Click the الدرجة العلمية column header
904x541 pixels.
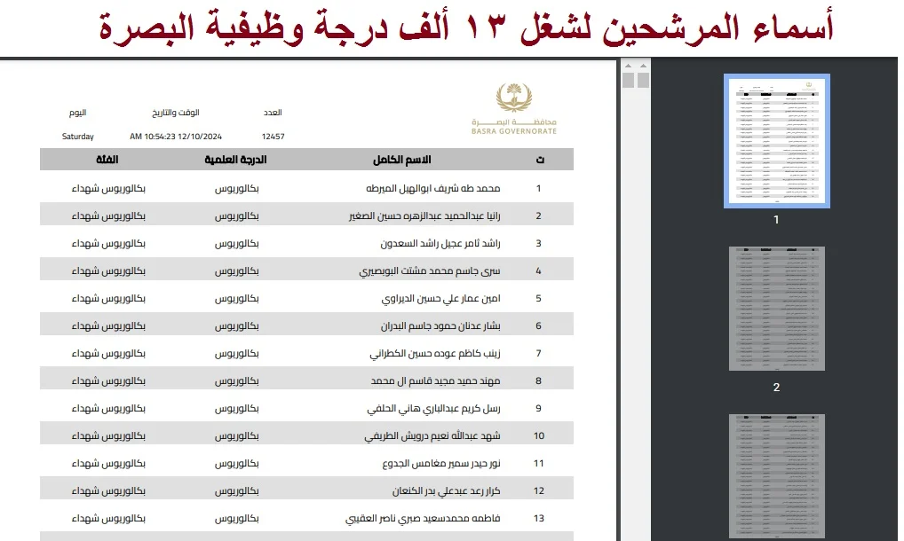tap(237, 160)
